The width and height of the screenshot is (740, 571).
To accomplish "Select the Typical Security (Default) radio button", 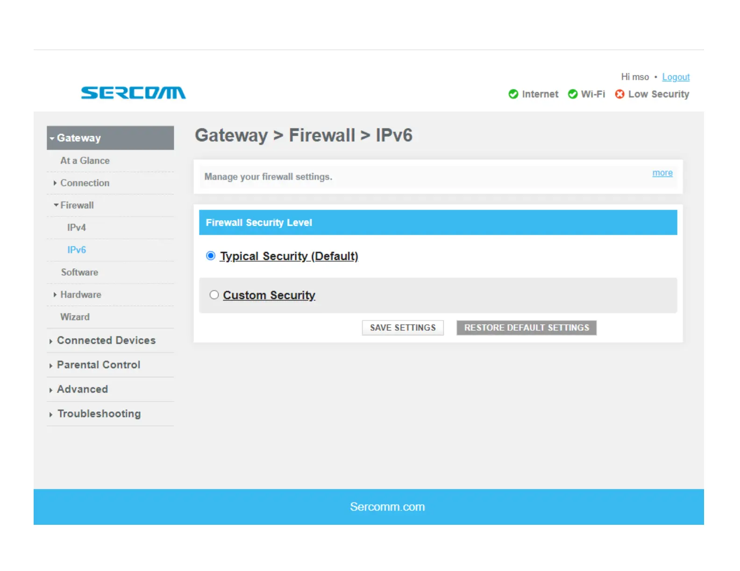I will [211, 256].
